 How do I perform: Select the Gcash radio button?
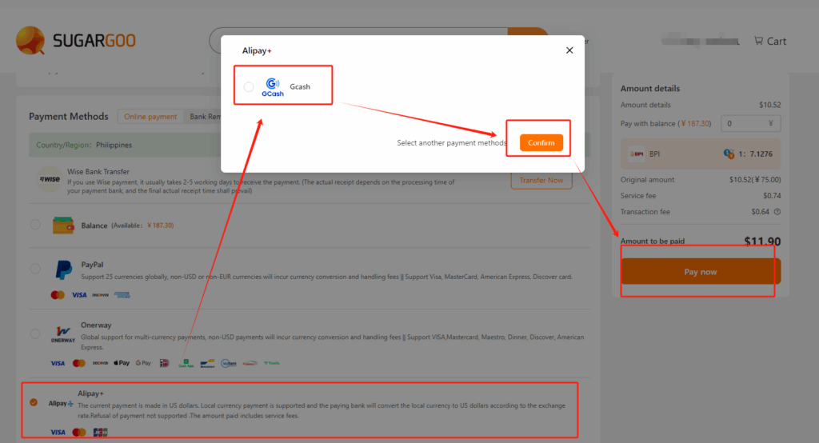(249, 86)
